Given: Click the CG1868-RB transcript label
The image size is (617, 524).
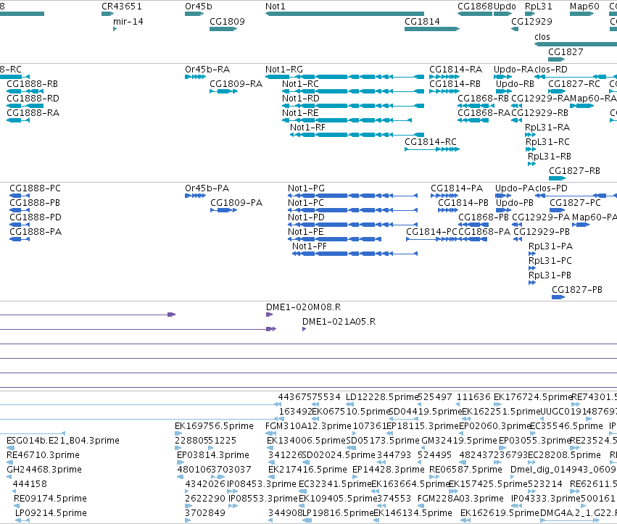Looking at the screenshot, I should 483,99.
